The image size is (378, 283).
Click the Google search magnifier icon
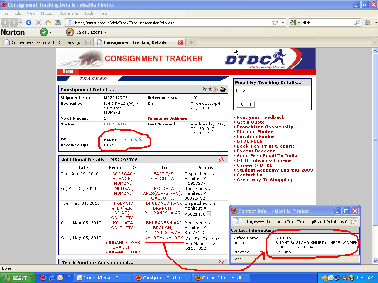[x=357, y=22]
